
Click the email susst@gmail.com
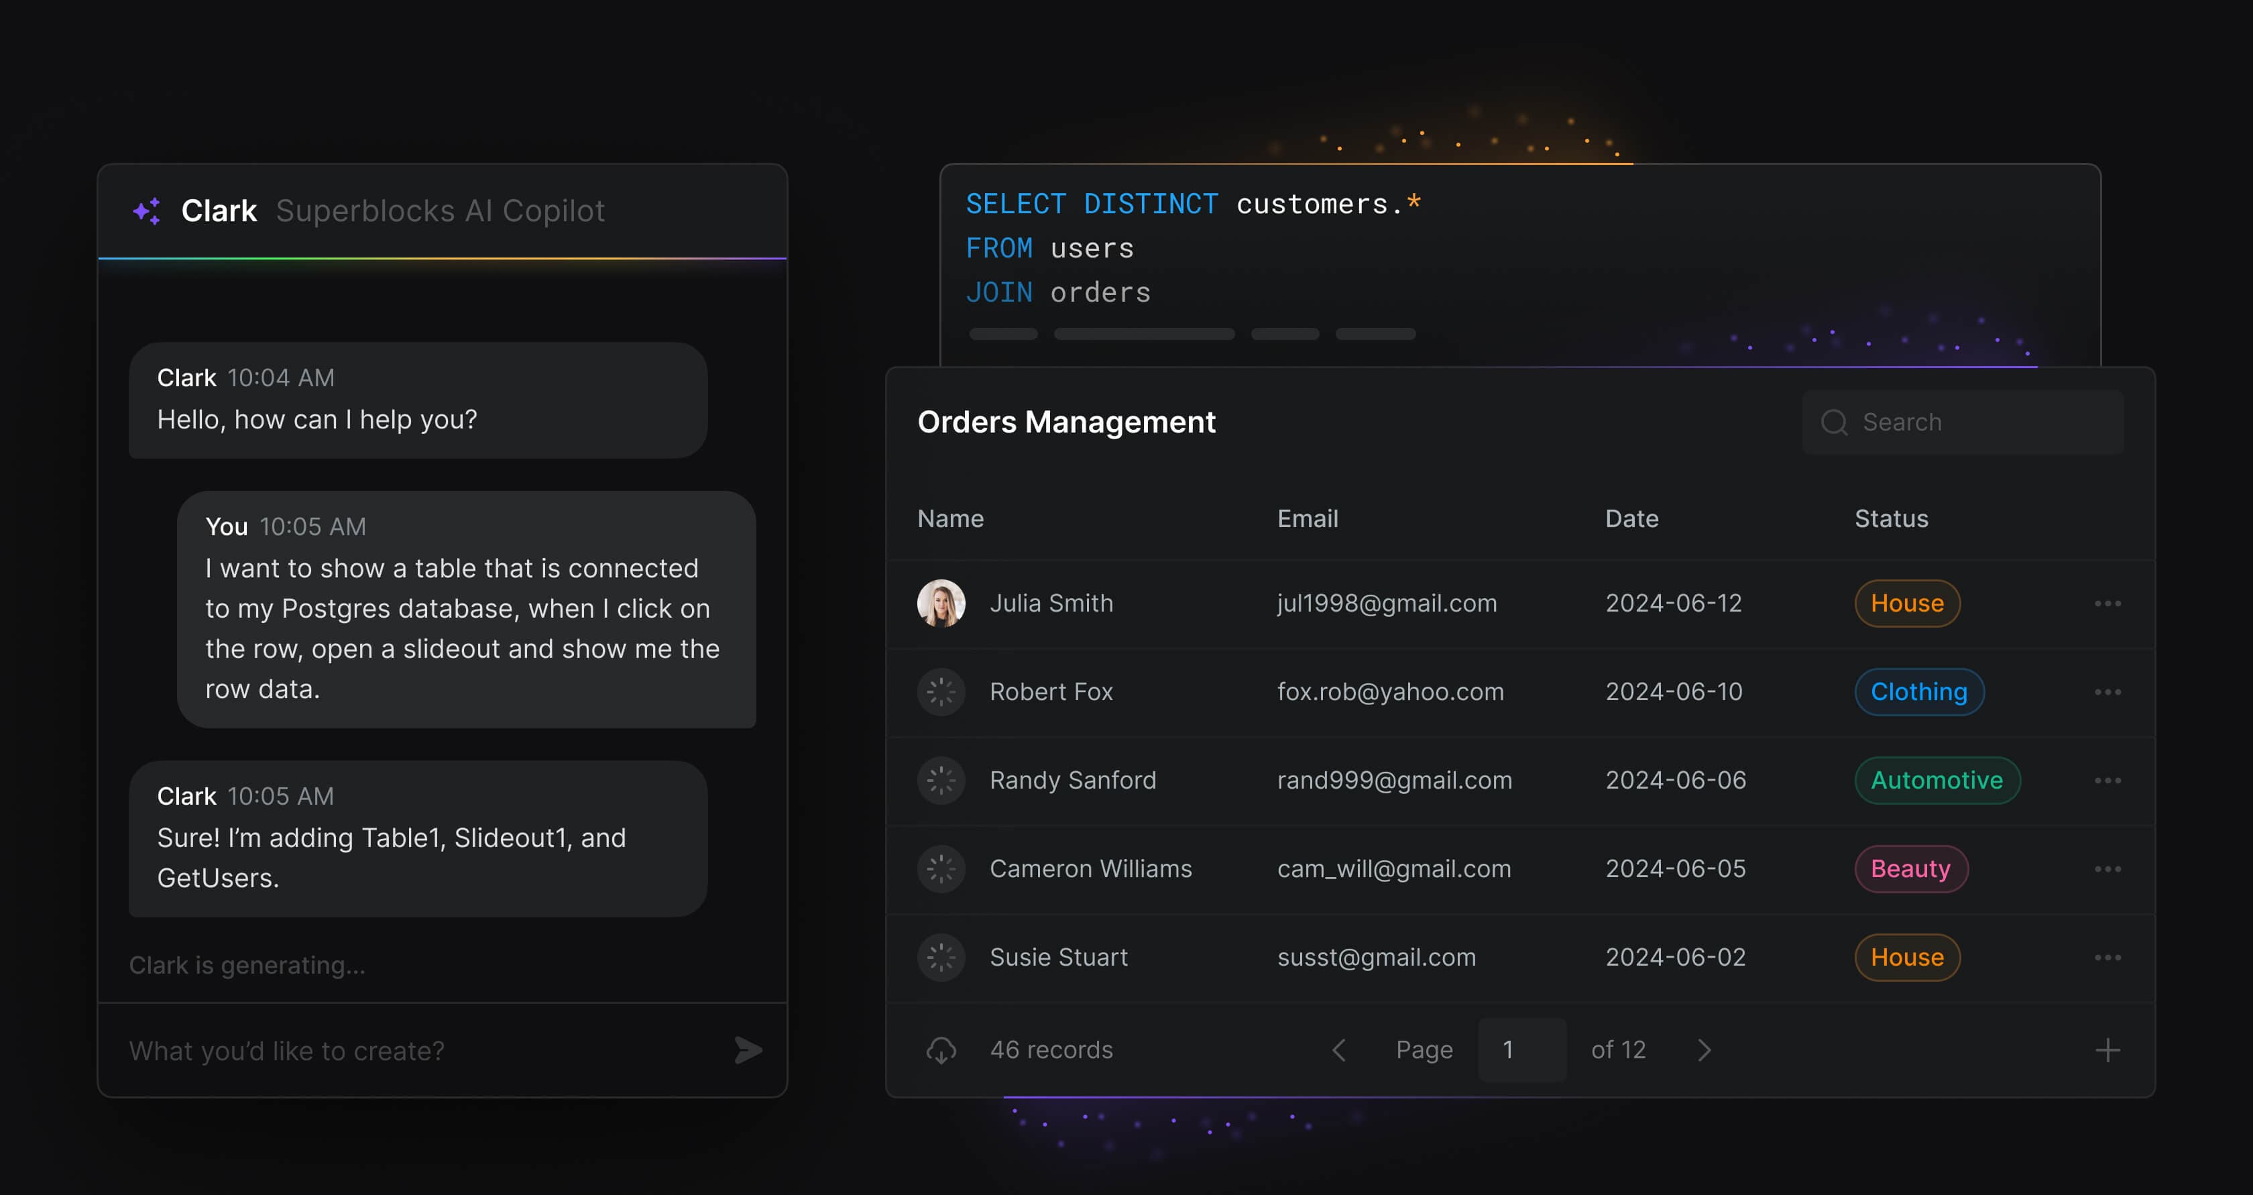coord(1377,957)
